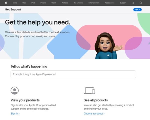
Task: Click the Get Support heading link
Action: tap(13, 9)
